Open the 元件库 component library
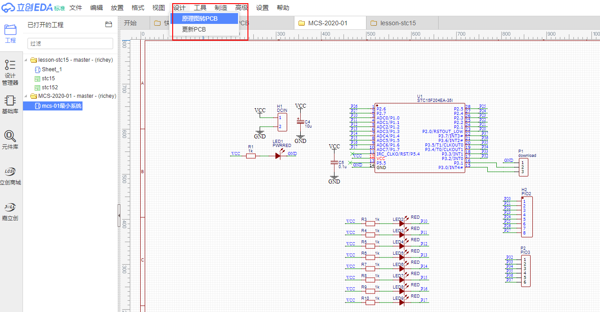Screen dimensions: 600x312 pos(10,140)
